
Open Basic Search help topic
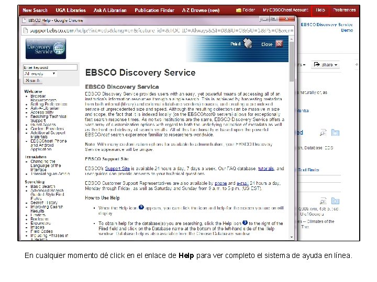pyautogui.click(x=43, y=186)
